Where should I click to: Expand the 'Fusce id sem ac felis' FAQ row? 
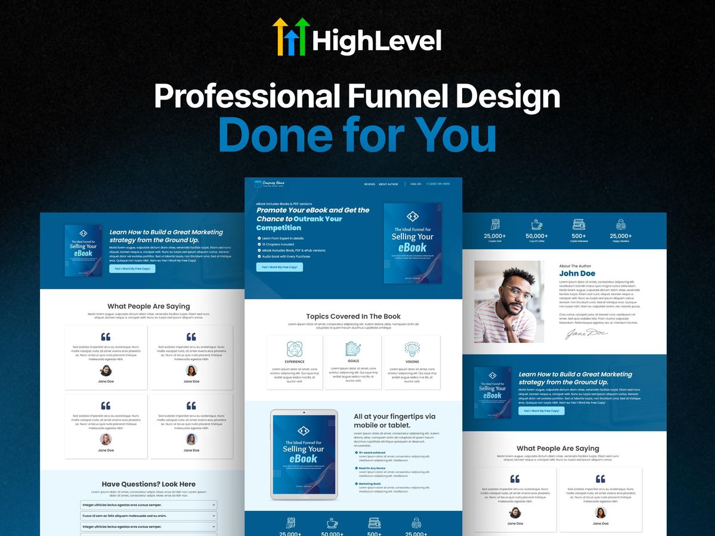(x=148, y=516)
